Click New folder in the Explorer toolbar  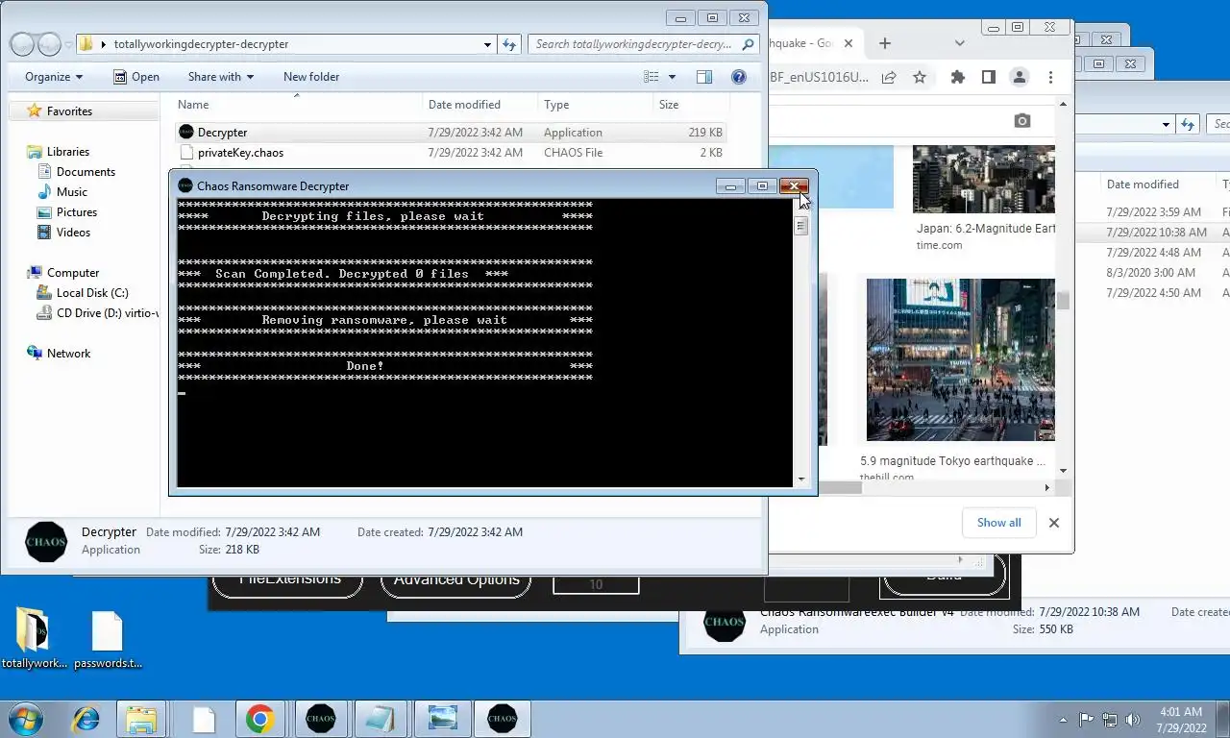pyautogui.click(x=311, y=77)
